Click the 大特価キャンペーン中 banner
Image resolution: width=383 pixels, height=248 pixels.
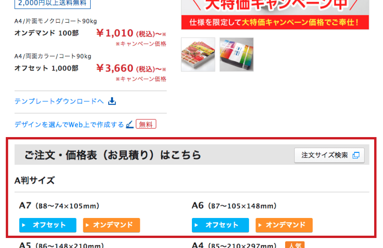pyautogui.click(x=275, y=14)
